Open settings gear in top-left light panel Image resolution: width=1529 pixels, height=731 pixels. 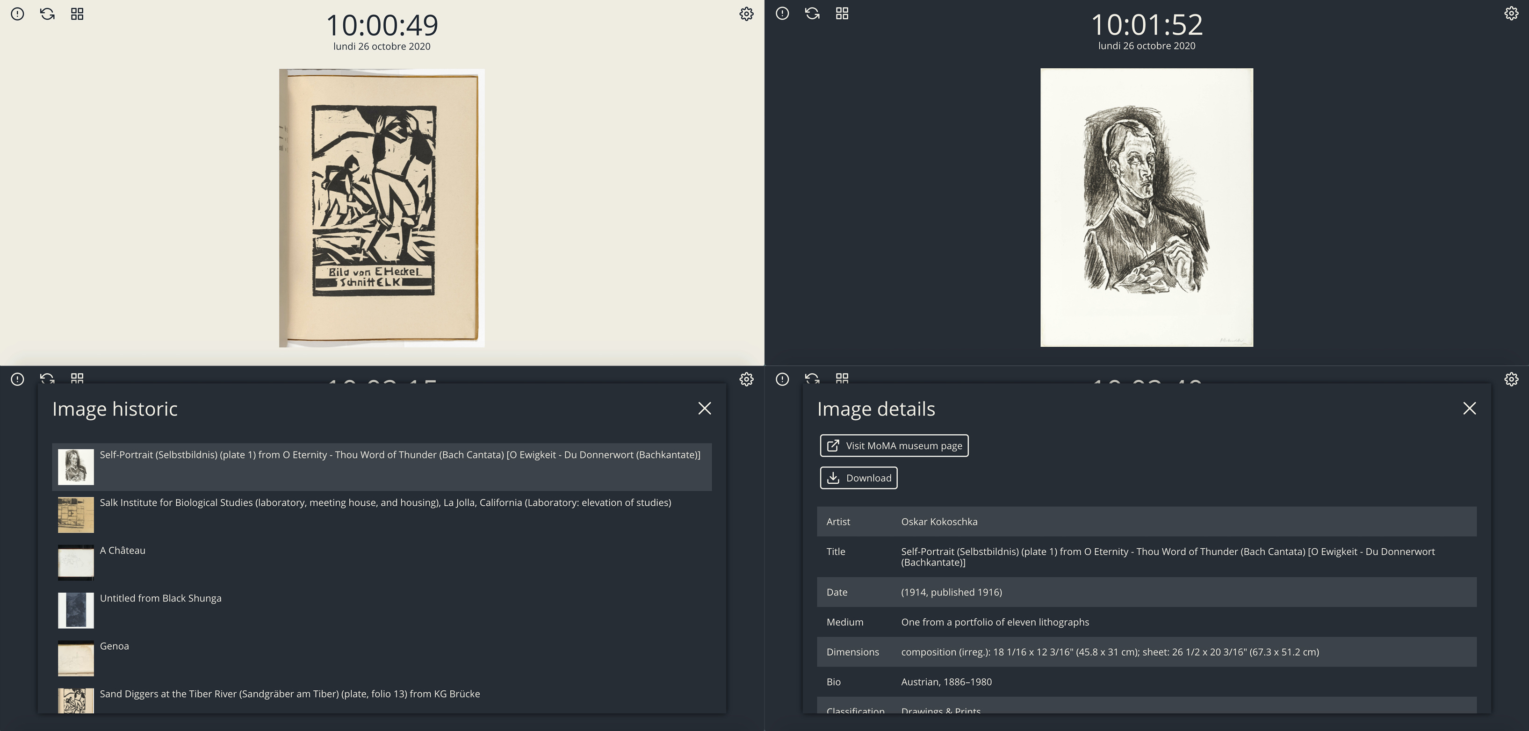pyautogui.click(x=747, y=14)
